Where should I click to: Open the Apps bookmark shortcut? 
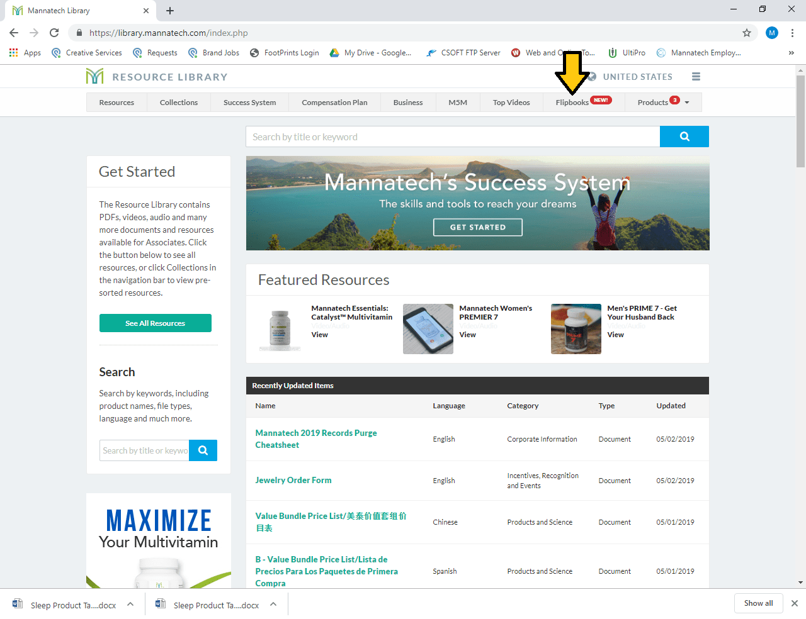[25, 53]
